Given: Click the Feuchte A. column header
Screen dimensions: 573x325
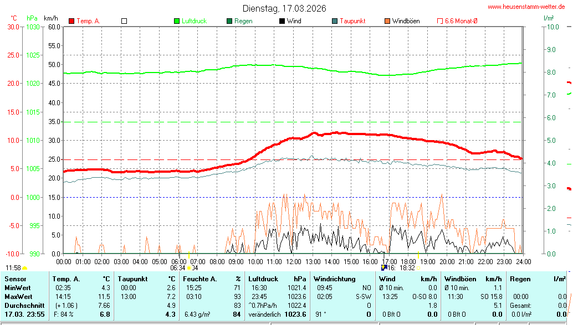Looking at the screenshot, I should pos(199,279).
